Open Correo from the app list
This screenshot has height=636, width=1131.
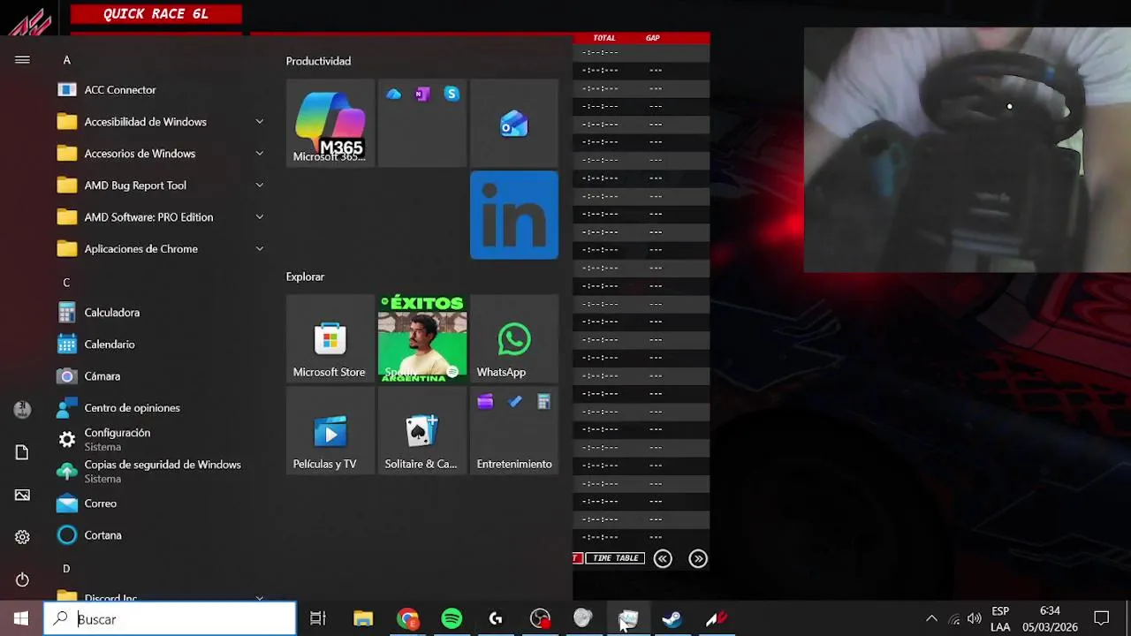163,503
